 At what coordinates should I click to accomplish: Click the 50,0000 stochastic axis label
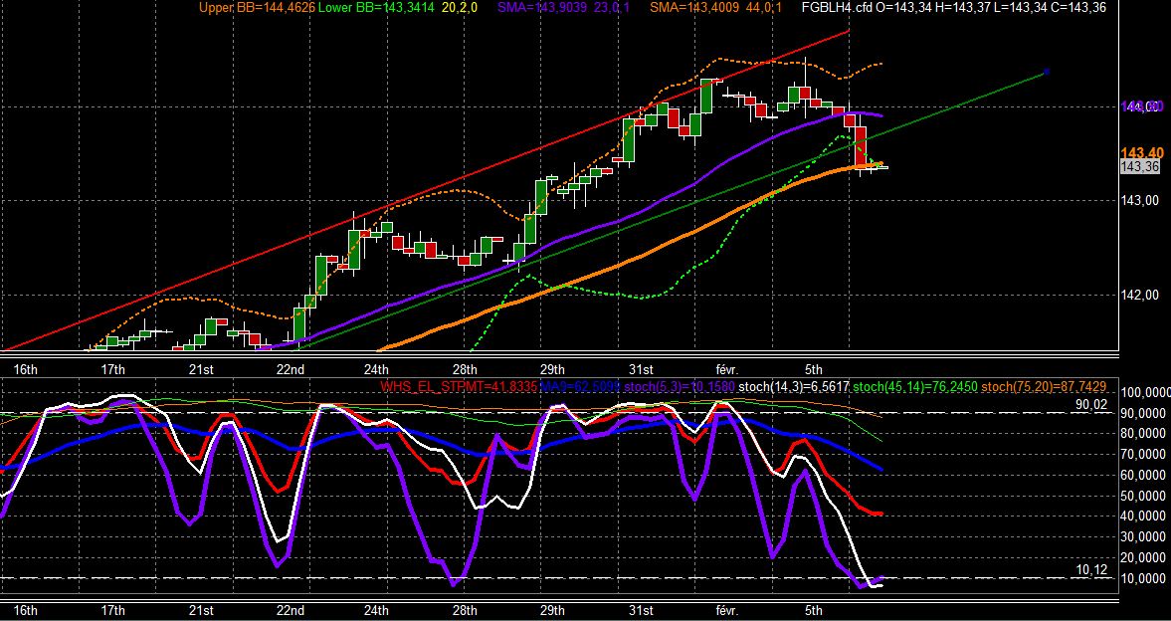(x=1144, y=497)
